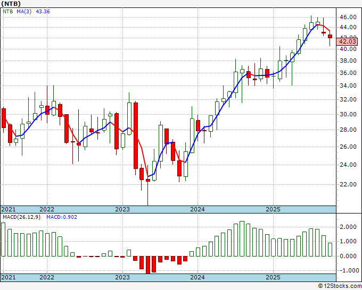This screenshot has height=290, width=362.
Task: Click the 44.00 price axis label
Action: 348,27
